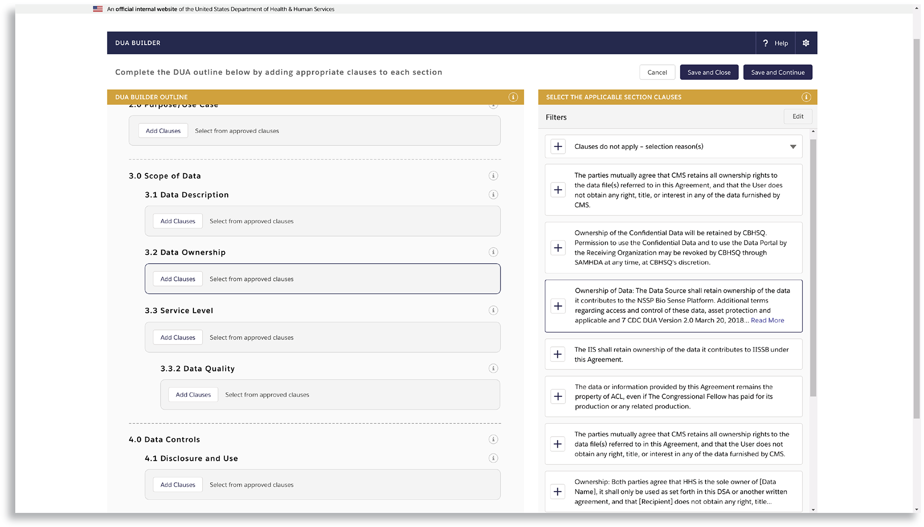This screenshot has width=924, height=527.
Task: Cancel the DUA outline editing
Action: [657, 72]
